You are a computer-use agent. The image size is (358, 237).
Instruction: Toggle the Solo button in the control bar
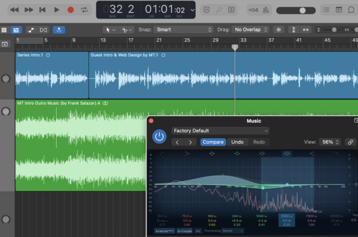[x=232, y=10]
